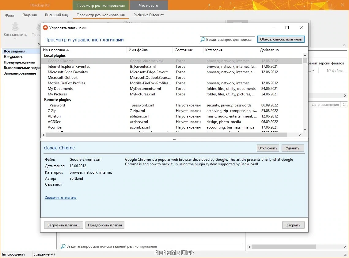Screen dimensions: 349x258
Task: Click the Отключить button
Action: (268, 148)
